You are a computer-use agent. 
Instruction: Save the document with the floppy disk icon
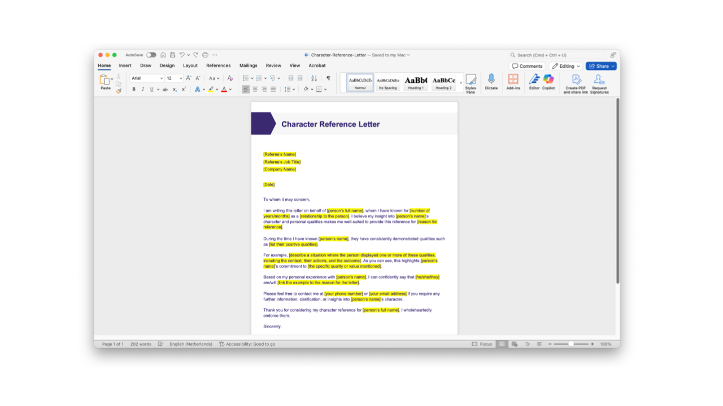click(x=172, y=55)
